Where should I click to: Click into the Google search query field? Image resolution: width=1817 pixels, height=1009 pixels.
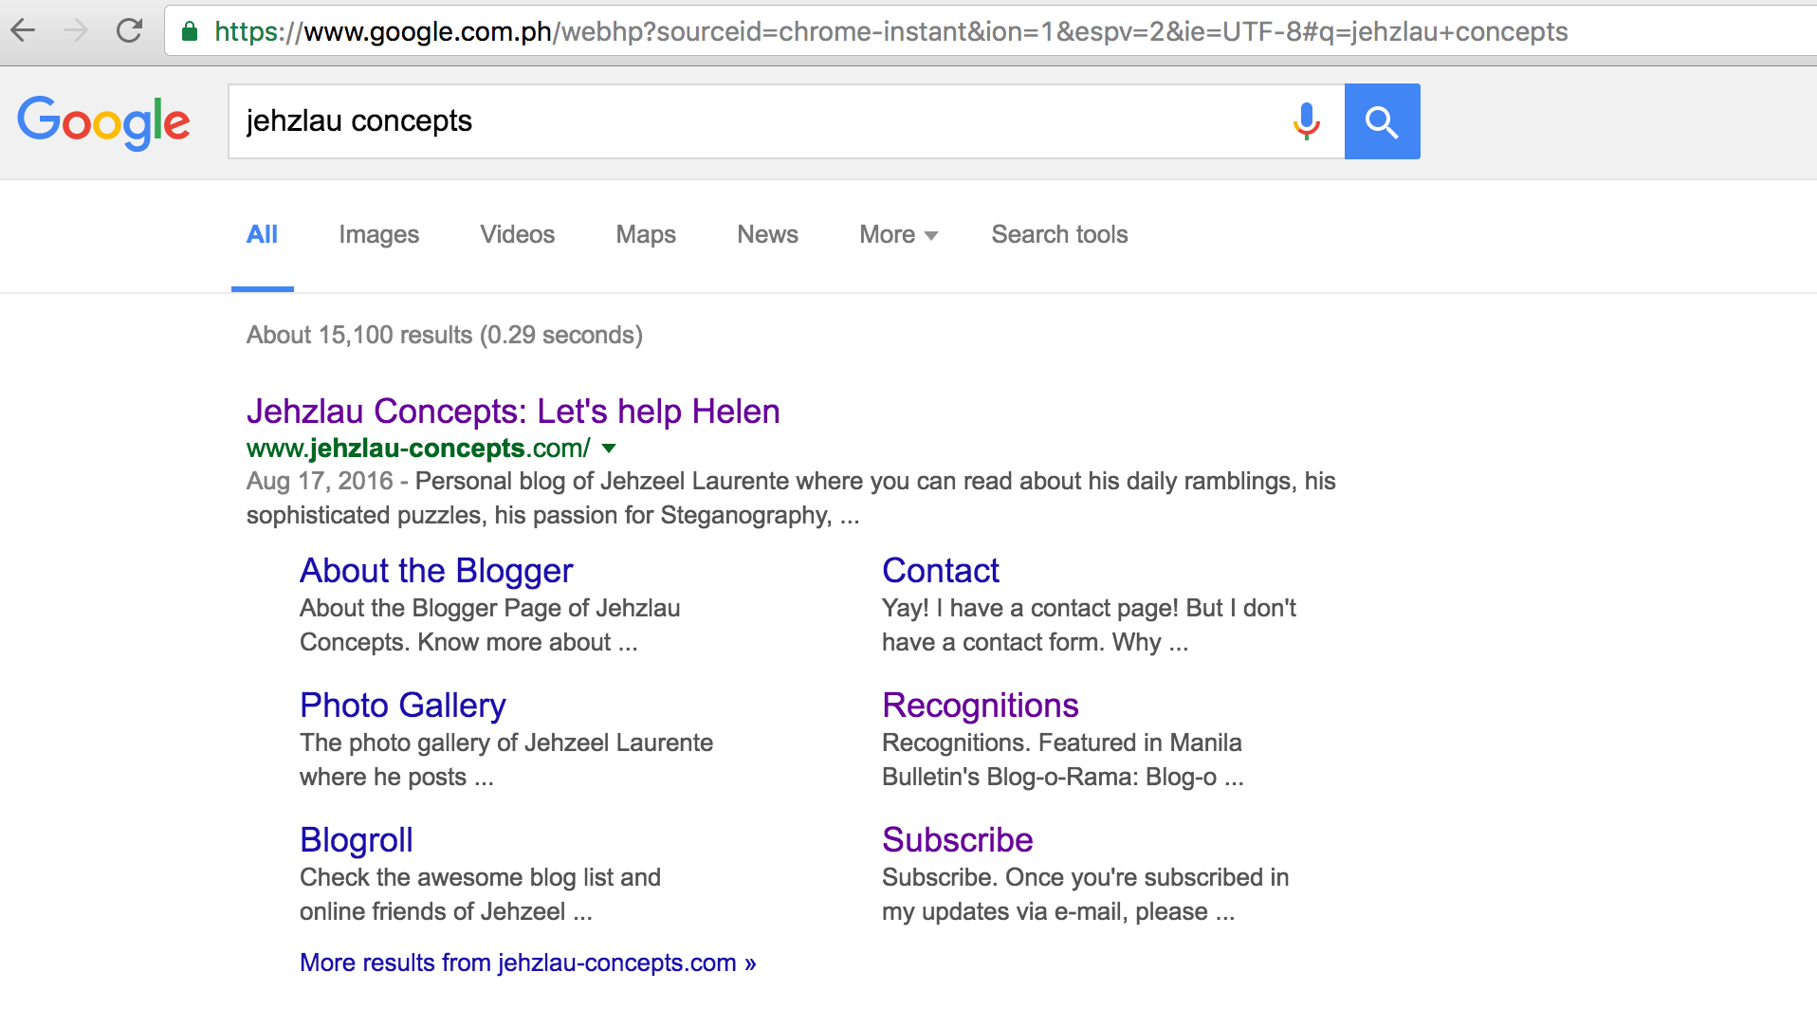pyautogui.click(x=749, y=121)
